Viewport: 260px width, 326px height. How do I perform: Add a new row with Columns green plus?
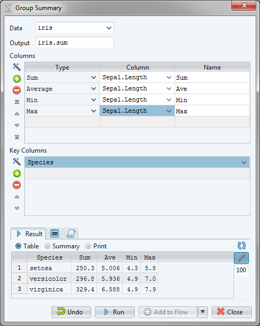point(17,79)
